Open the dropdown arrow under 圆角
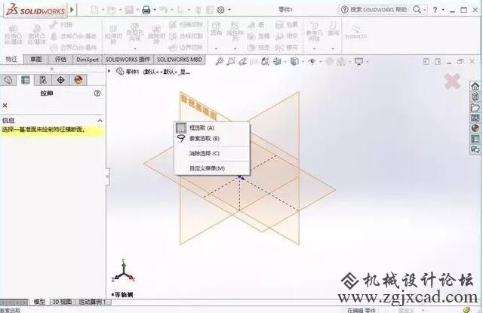 click(217, 48)
